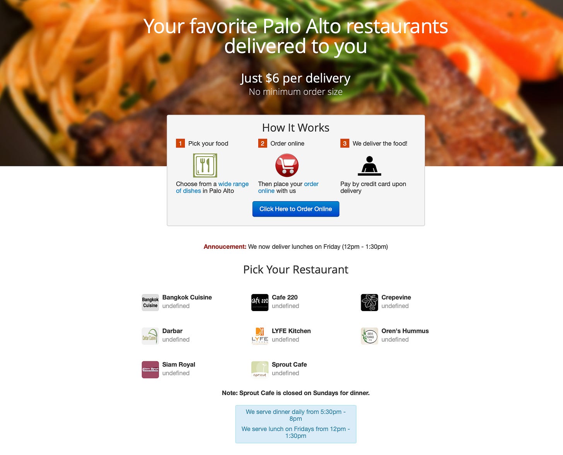Viewport: 563px width, 455px height.
Task: Open the Bangkok Cuisine restaurant name
Action: (187, 298)
